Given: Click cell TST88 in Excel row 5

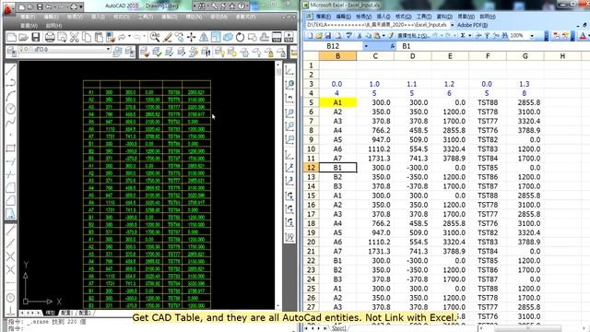Looking at the screenshot, I should click(488, 102).
